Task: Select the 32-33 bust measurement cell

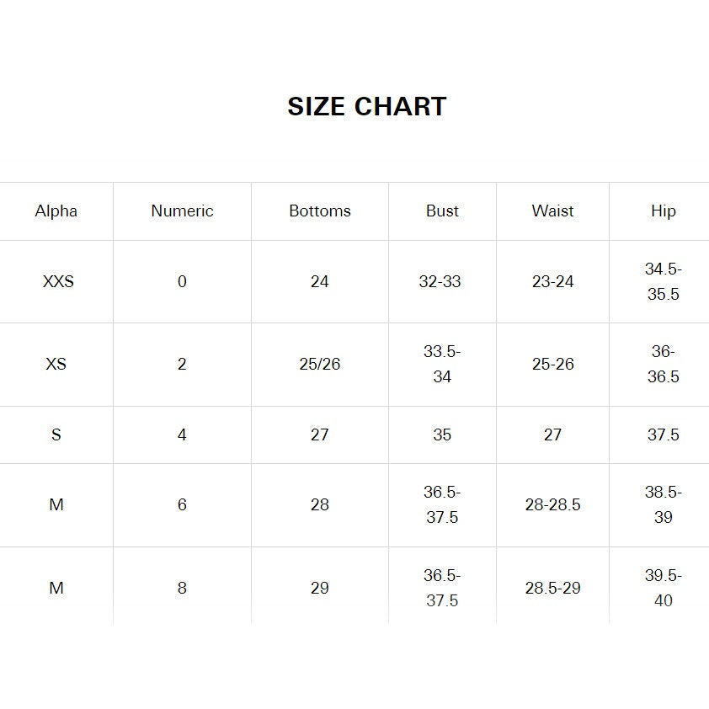Action: pos(440,282)
